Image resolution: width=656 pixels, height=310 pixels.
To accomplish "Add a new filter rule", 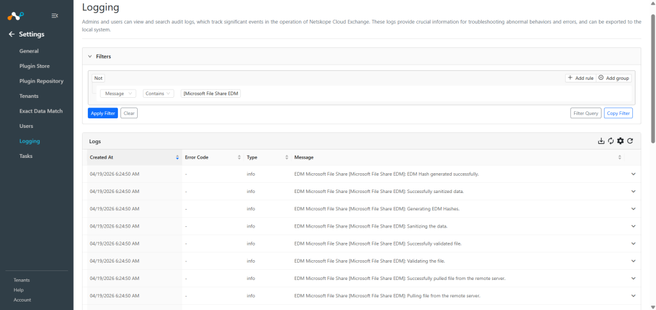I will pyautogui.click(x=580, y=78).
